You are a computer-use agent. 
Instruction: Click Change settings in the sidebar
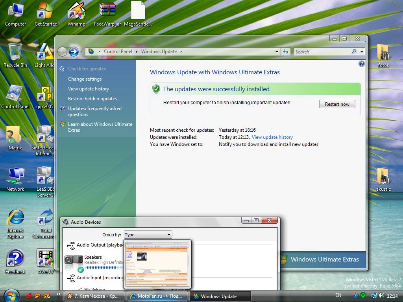[x=85, y=79]
